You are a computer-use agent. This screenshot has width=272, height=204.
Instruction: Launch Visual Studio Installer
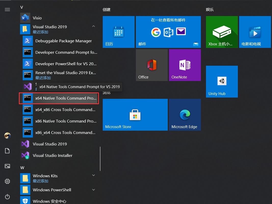tap(53, 155)
